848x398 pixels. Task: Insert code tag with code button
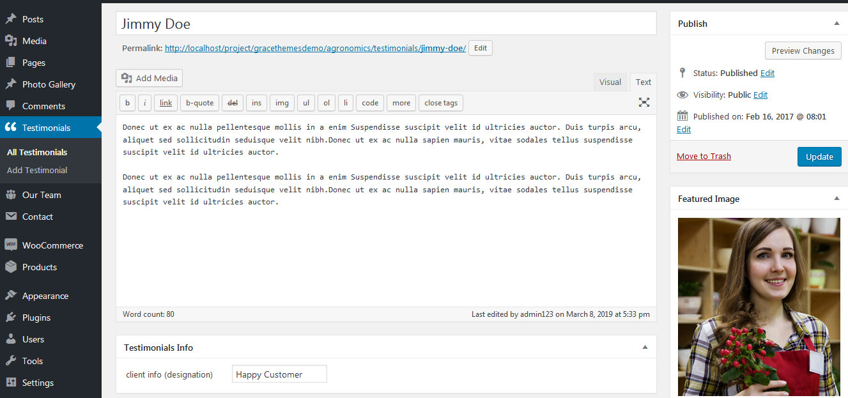(370, 103)
